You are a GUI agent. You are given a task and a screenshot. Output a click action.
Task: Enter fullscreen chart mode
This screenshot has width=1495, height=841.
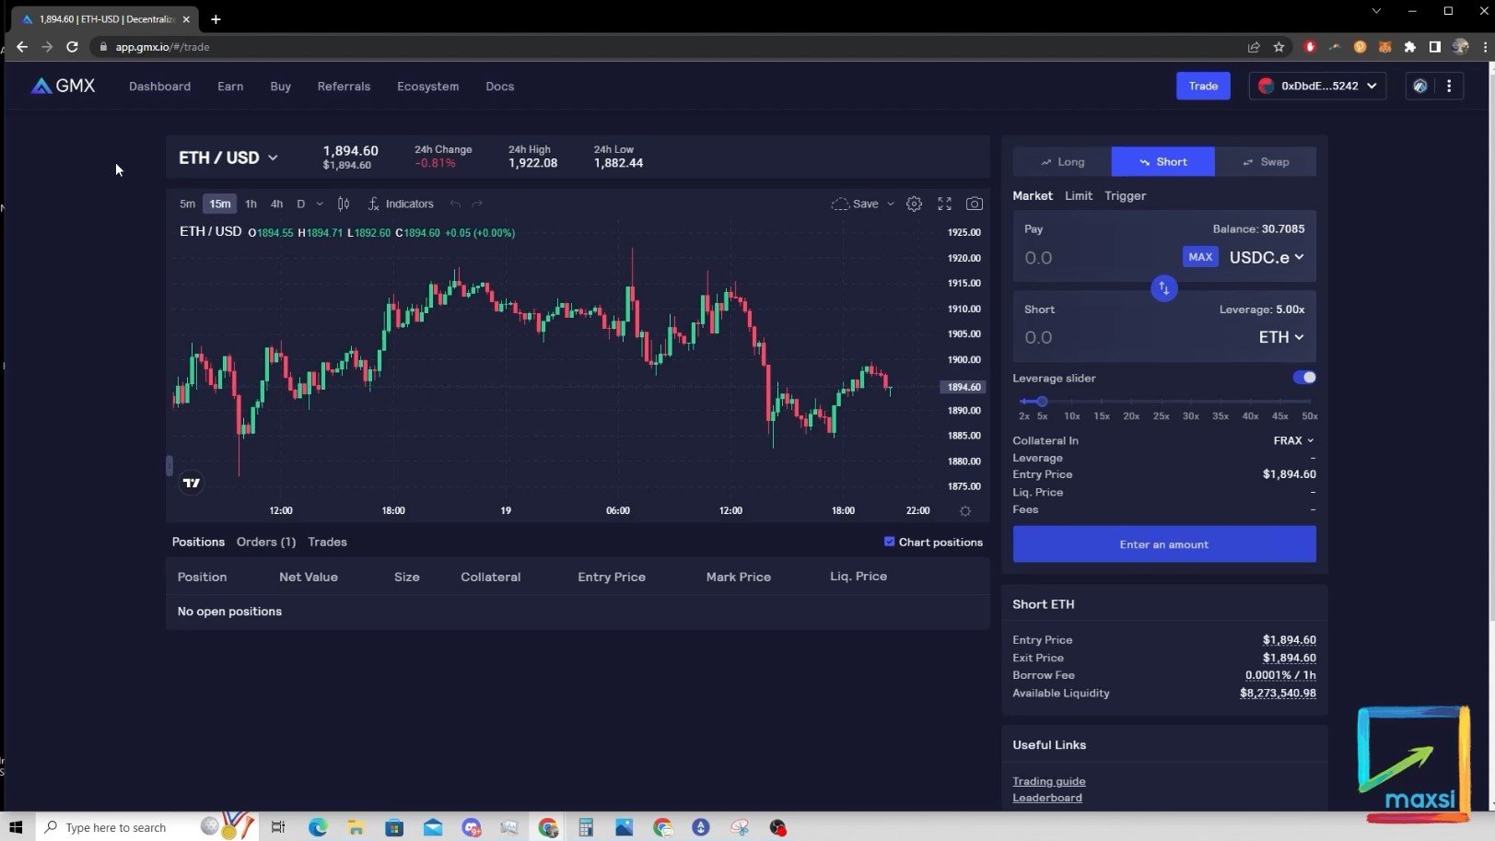(x=944, y=204)
